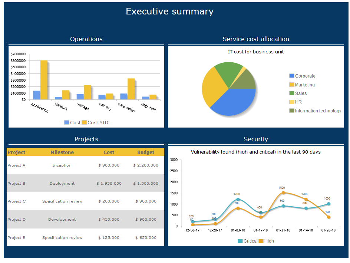
Task: Click the $ 2,200,000 budget cell
Action: point(146,165)
